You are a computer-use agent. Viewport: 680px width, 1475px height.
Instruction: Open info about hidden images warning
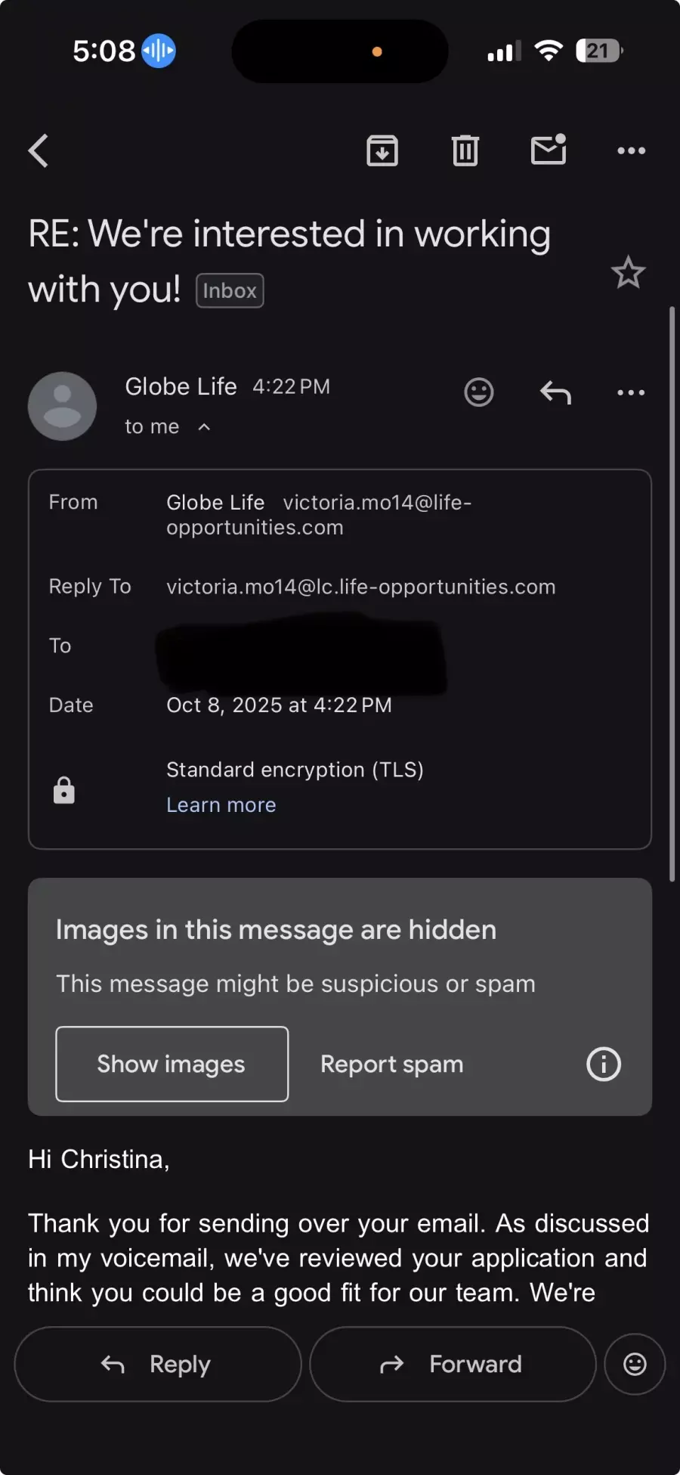pos(603,1064)
